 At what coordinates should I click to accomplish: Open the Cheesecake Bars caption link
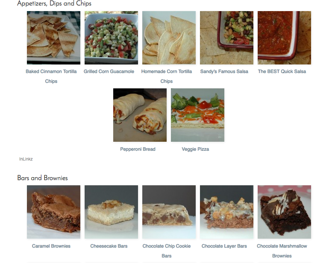[x=109, y=246]
